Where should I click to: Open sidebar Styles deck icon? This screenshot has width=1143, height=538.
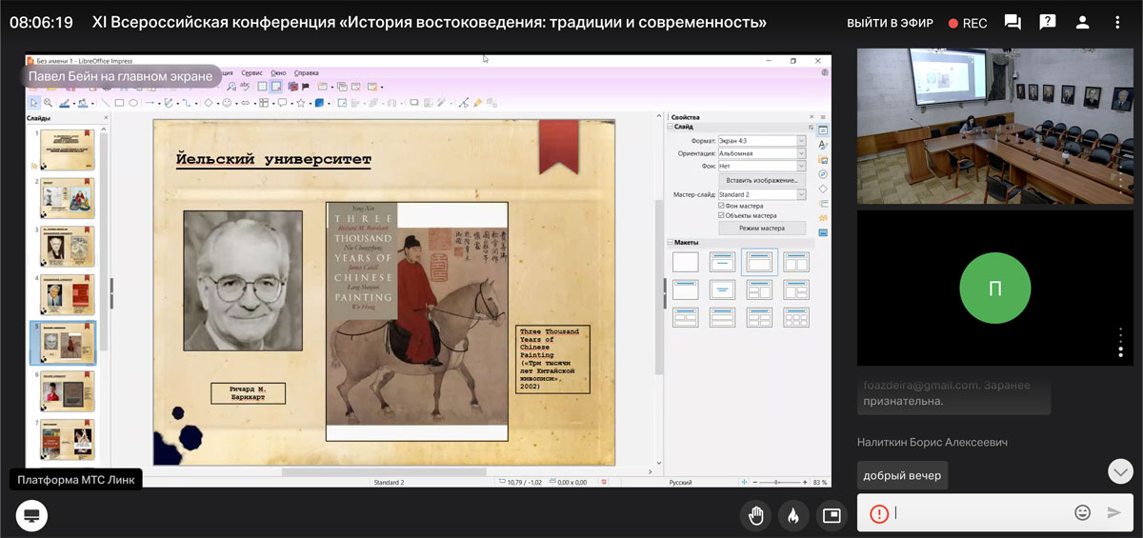click(x=823, y=145)
